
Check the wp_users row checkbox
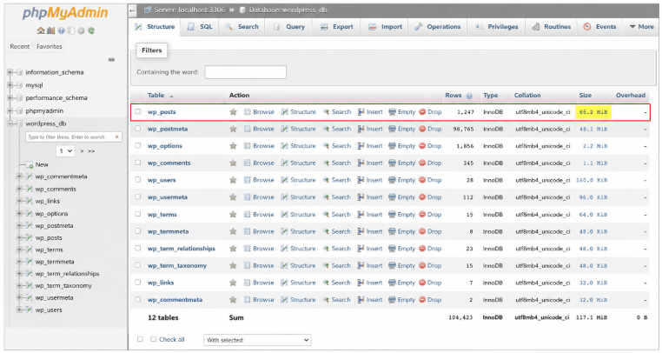[x=137, y=180]
